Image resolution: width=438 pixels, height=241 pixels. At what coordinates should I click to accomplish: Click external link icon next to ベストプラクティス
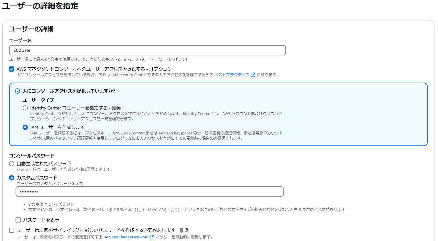[x=253, y=75]
